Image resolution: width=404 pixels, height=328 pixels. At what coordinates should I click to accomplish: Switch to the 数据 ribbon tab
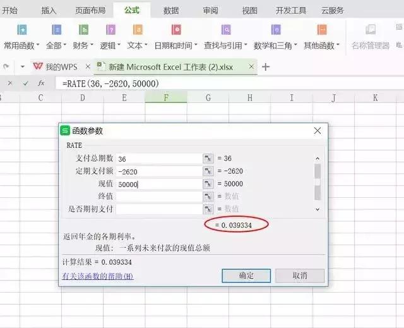coord(171,11)
